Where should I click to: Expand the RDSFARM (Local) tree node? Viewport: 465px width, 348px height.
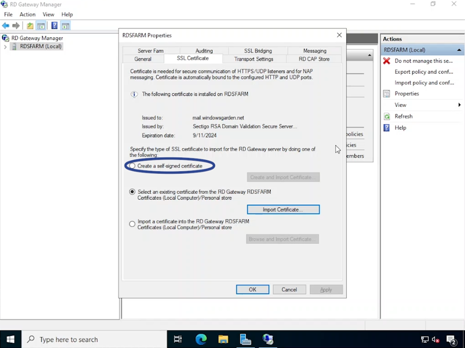[x=4, y=46]
